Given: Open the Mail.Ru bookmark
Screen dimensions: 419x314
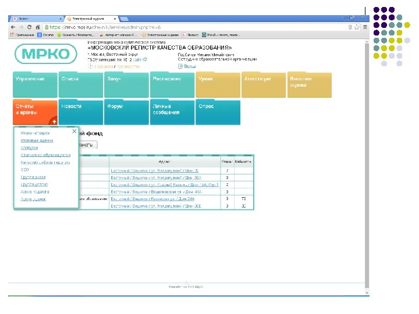Looking at the screenshot, I should 221,35.
